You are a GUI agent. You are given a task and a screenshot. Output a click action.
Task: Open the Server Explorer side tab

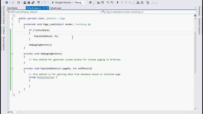tap(4, 43)
